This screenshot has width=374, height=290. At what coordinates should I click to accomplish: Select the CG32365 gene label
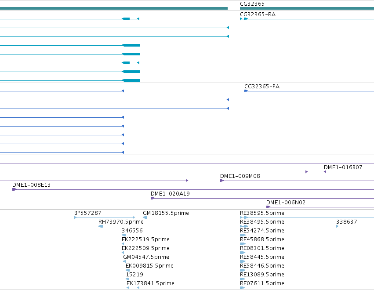pyautogui.click(x=252, y=4)
